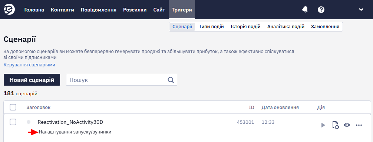Click the Новий сценарій button

[32, 80]
